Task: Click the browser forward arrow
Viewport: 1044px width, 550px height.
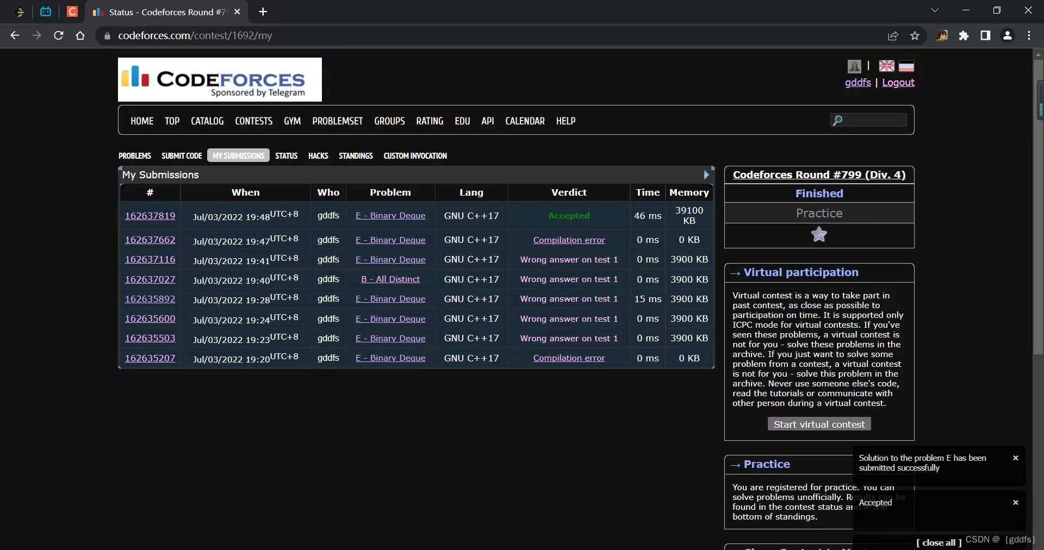Action: [x=36, y=35]
